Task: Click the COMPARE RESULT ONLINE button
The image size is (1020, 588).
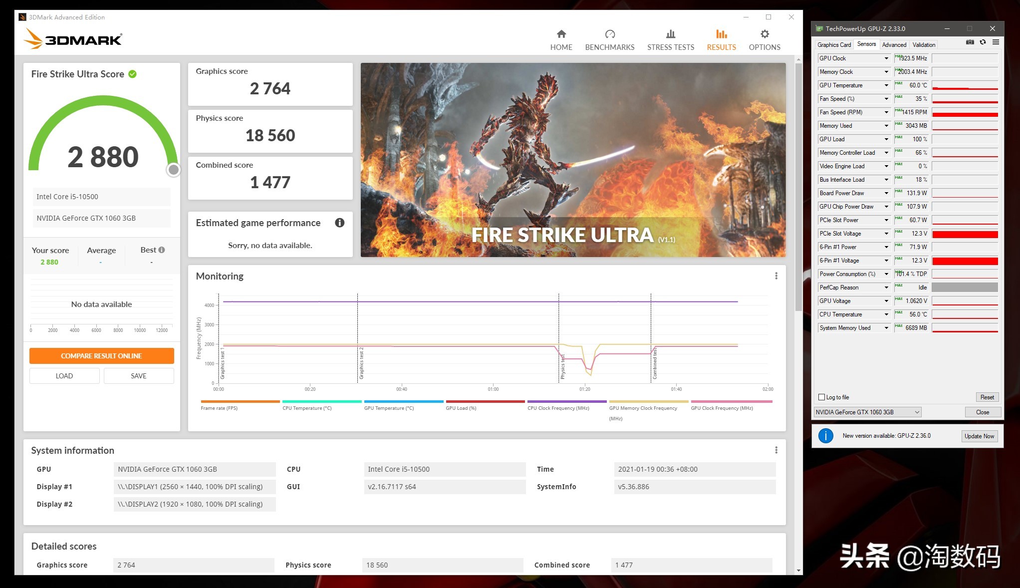Action: (101, 355)
